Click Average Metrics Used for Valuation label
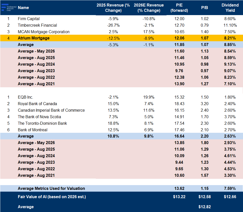 pos(51,188)
